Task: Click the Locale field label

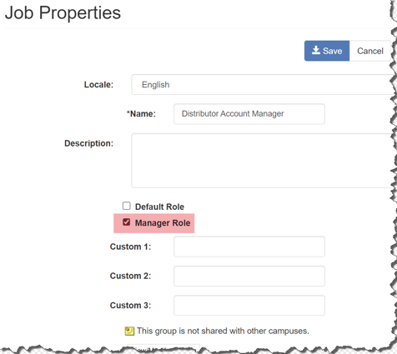Action: coord(98,84)
